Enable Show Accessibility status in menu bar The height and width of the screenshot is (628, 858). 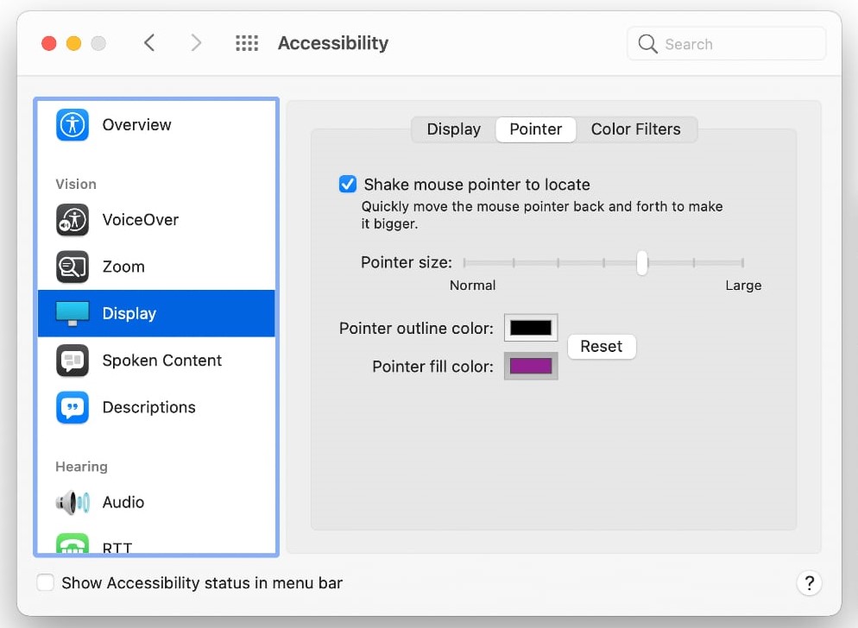(x=46, y=583)
